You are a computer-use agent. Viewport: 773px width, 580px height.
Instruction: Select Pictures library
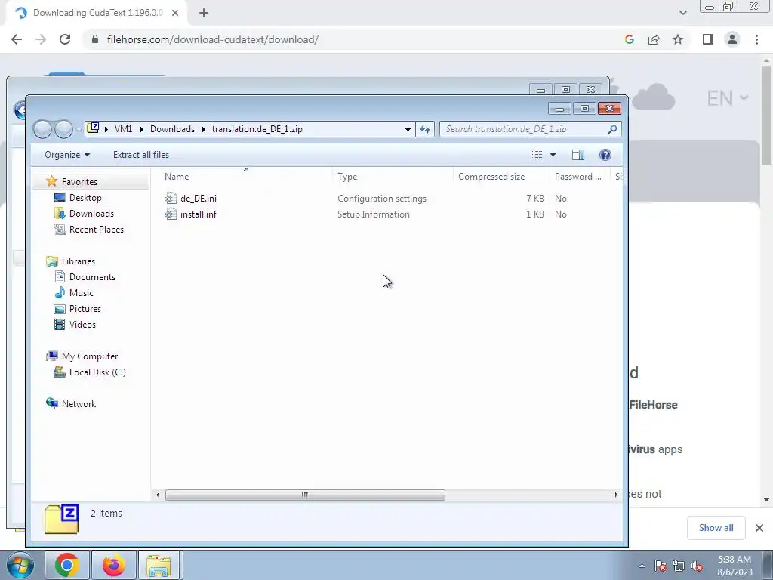coord(85,309)
